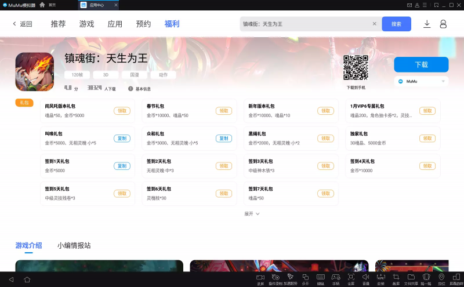This screenshot has height=287, width=464.
Task: Claim the 独家礼包 gift
Action: pos(427,139)
